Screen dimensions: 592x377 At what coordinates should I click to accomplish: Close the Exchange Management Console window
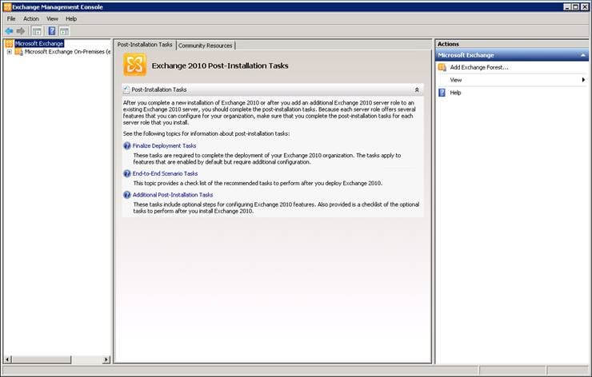584,6
